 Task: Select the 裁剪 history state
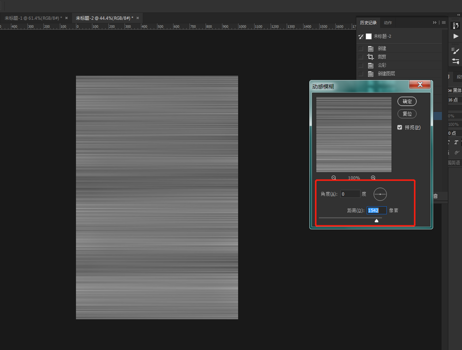click(x=399, y=57)
